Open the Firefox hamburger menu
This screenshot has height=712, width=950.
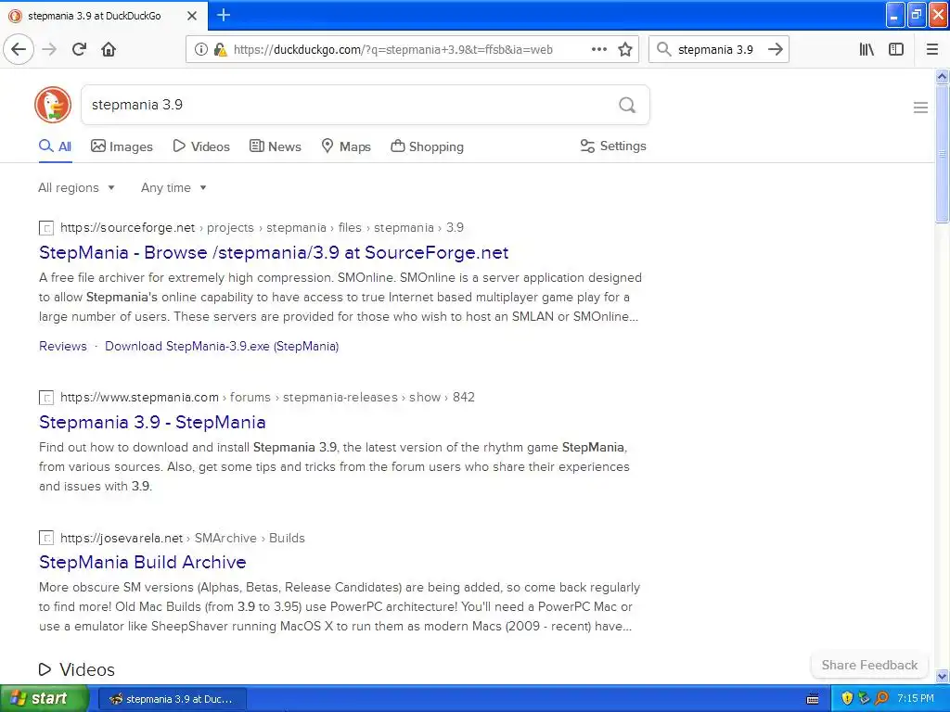(932, 49)
